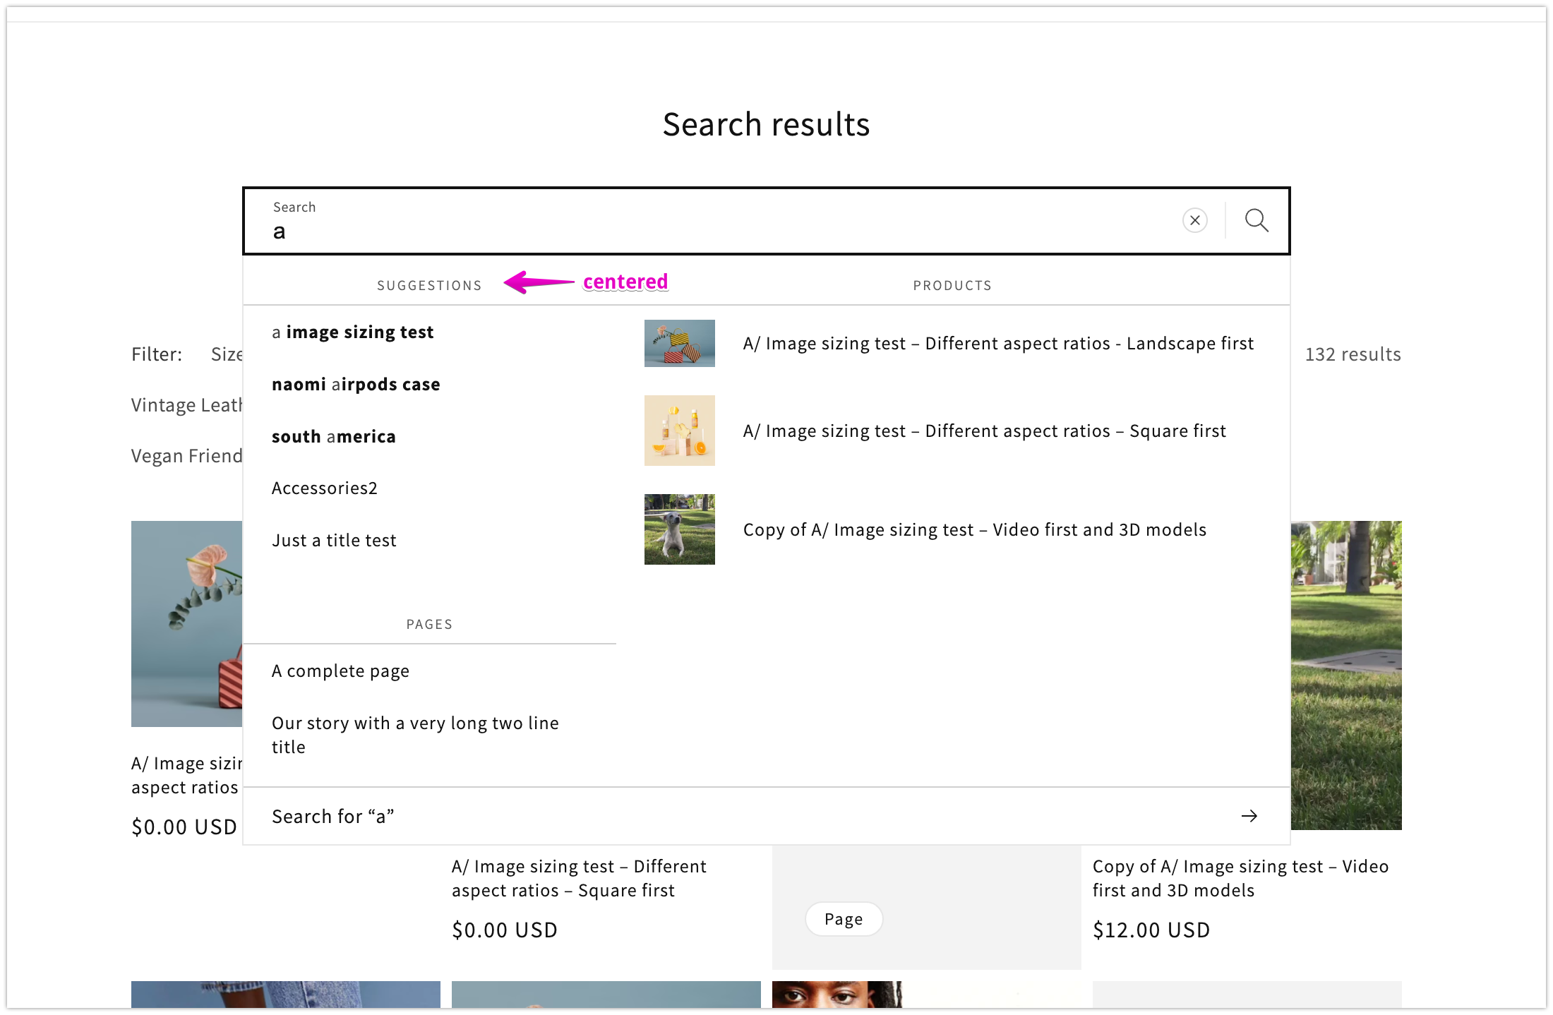Choose the "south america" suggestion

[x=333, y=437]
